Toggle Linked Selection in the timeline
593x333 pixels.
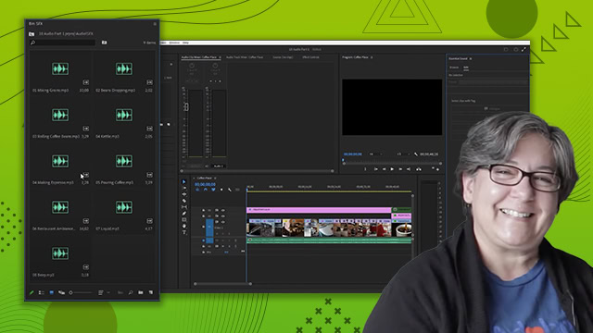click(x=213, y=190)
